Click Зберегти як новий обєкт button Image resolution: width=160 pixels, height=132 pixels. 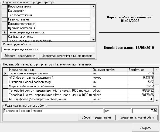tap(137, 117)
